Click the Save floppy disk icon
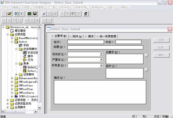173x118 pixels. click(x=35, y=14)
